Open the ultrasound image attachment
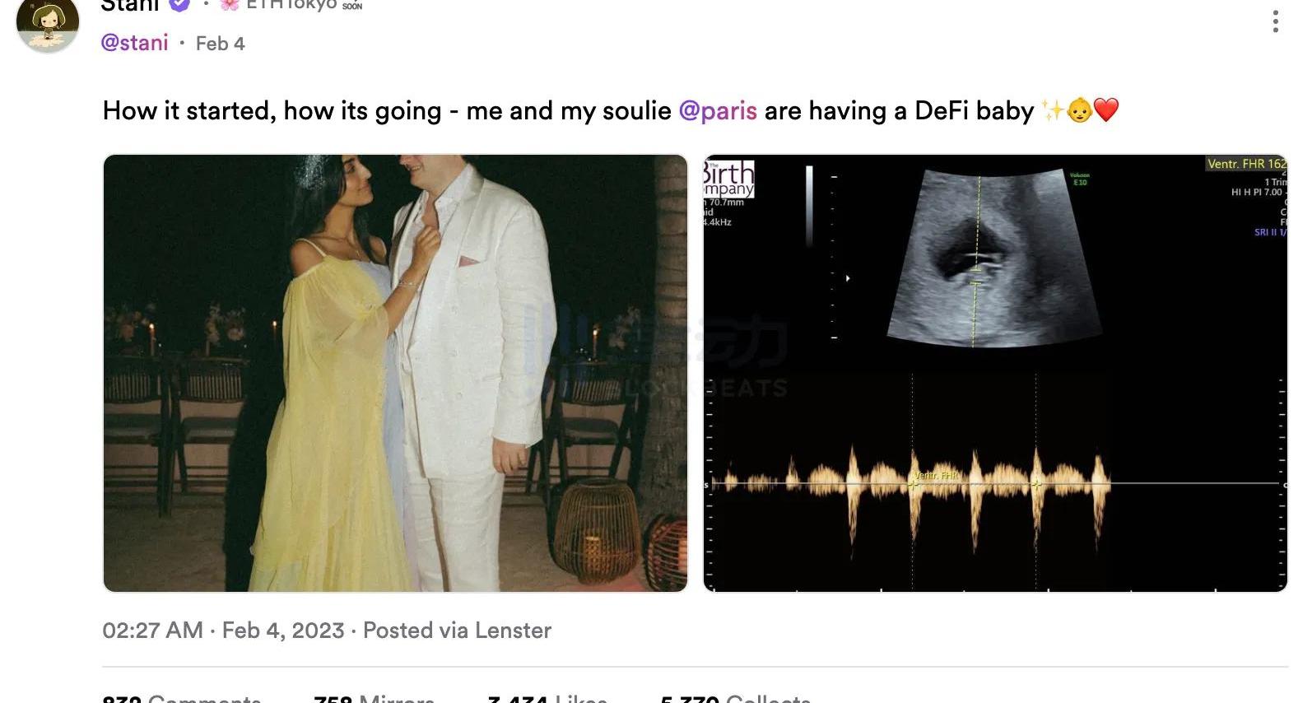Screen dimensions: 1312x703 [x=994, y=373]
